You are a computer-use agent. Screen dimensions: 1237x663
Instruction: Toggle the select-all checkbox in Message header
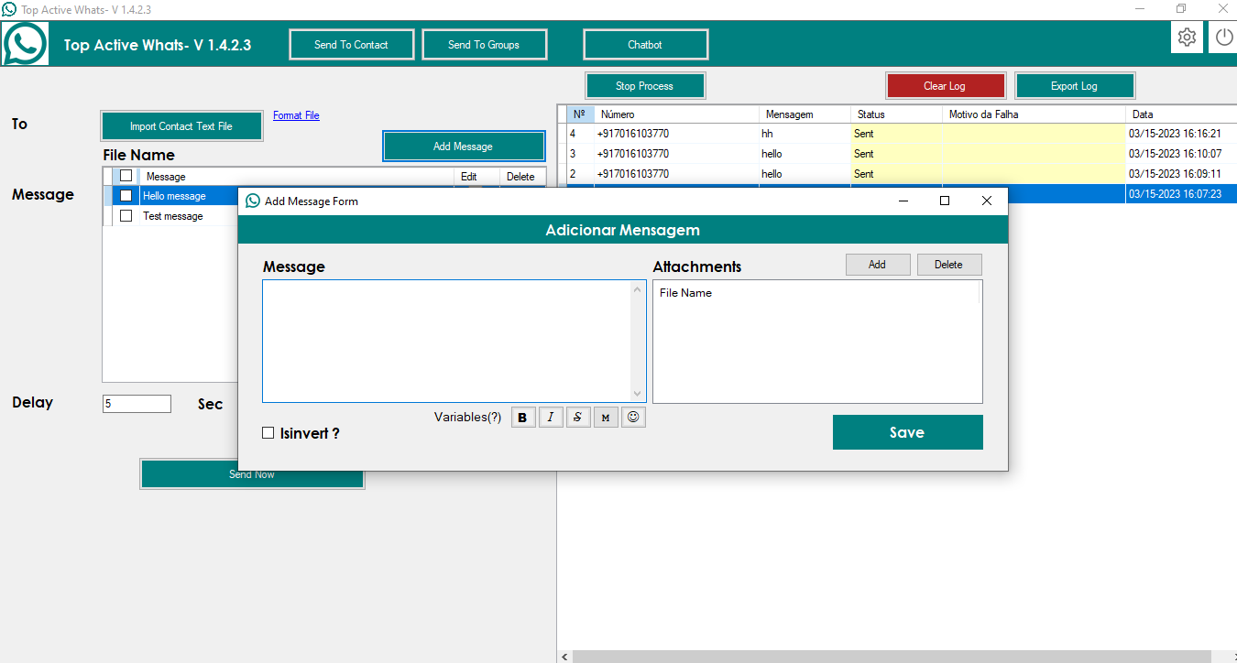[x=126, y=176]
